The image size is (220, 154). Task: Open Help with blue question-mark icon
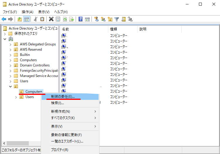pyautogui.click(x=81, y=19)
